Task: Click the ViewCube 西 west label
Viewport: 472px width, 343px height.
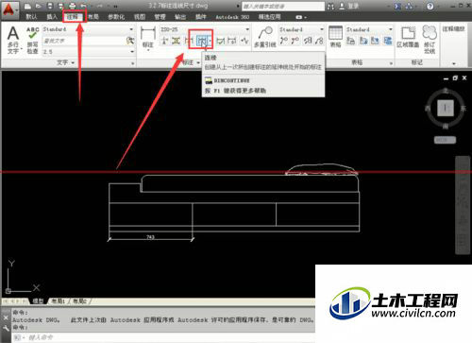Action: 428,109
